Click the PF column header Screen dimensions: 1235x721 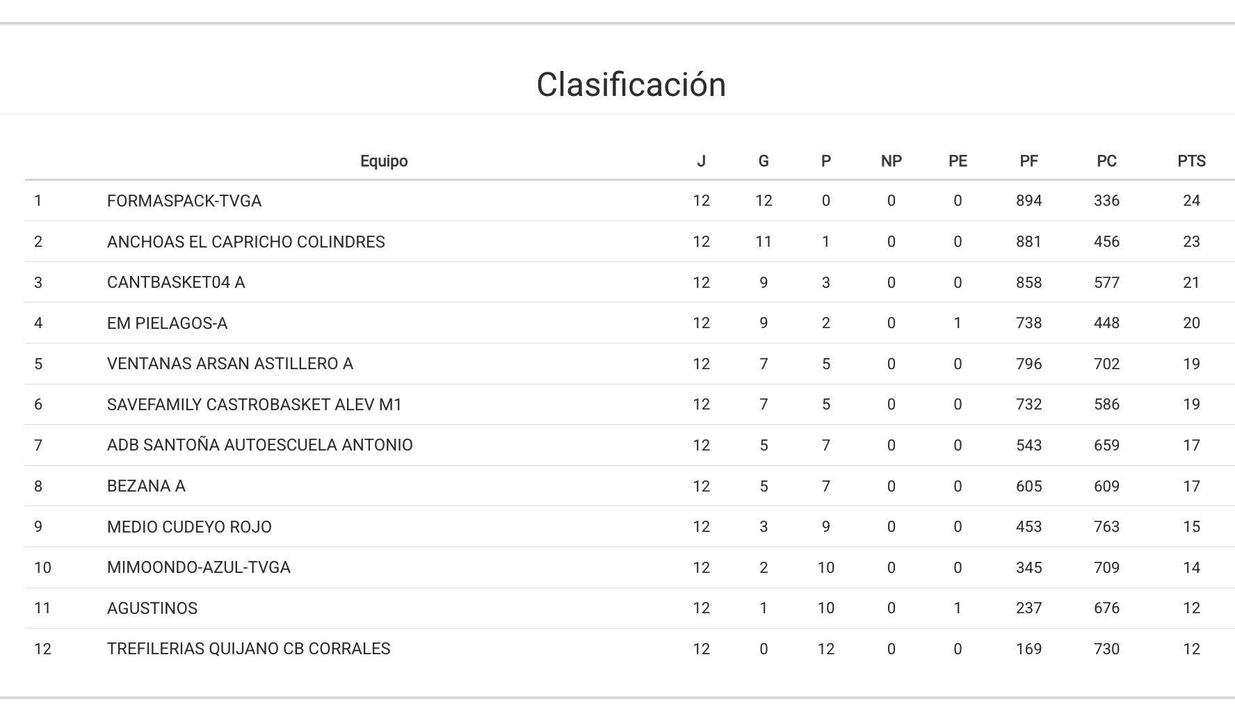tap(1028, 161)
